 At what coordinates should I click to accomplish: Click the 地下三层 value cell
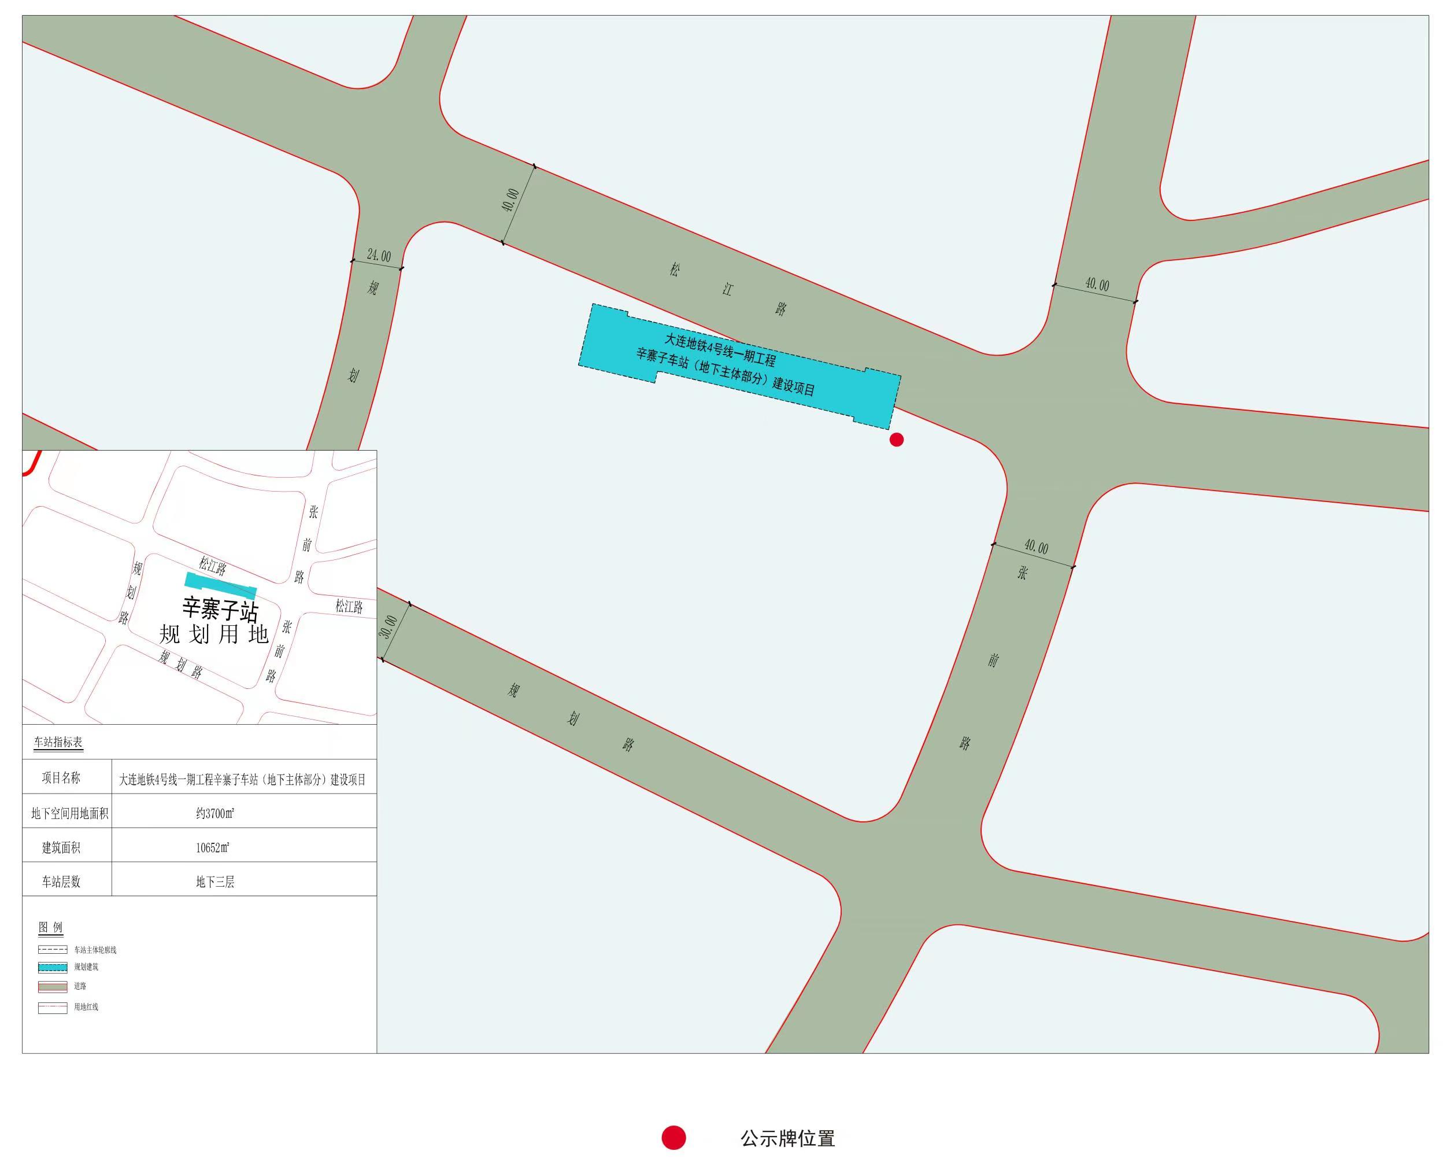tap(215, 882)
